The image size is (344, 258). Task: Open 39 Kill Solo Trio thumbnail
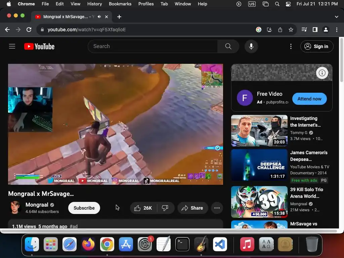point(259,202)
